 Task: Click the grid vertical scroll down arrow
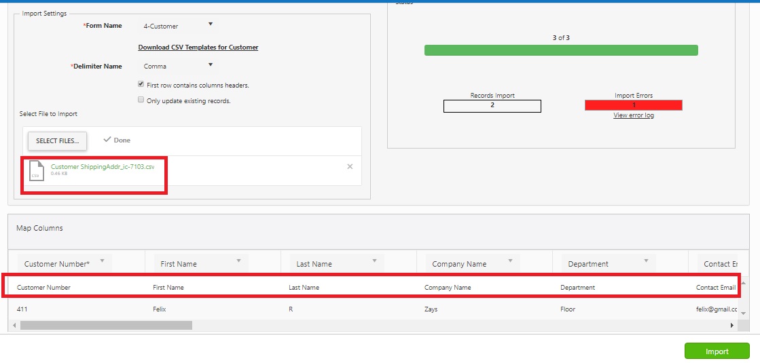(x=743, y=313)
